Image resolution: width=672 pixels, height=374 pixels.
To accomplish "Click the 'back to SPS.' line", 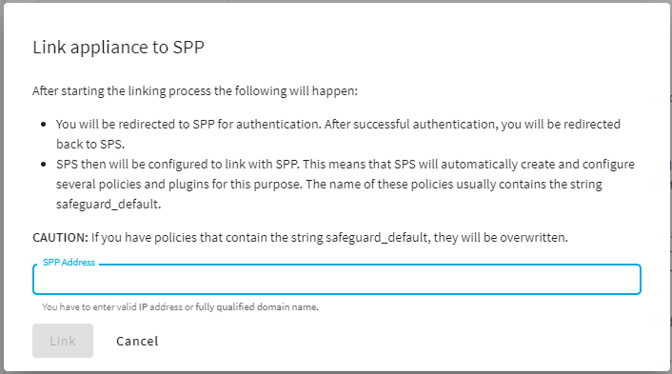I will click(x=90, y=145).
